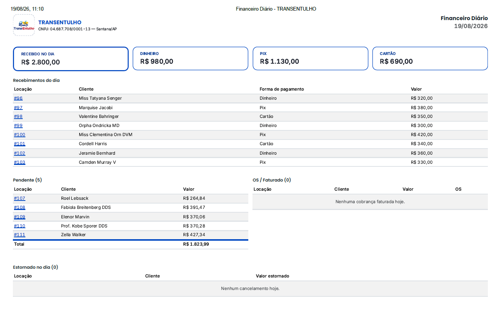Click the Nenhum cancelamento hoje message
This screenshot has width=500, height=315.
pos(250,288)
